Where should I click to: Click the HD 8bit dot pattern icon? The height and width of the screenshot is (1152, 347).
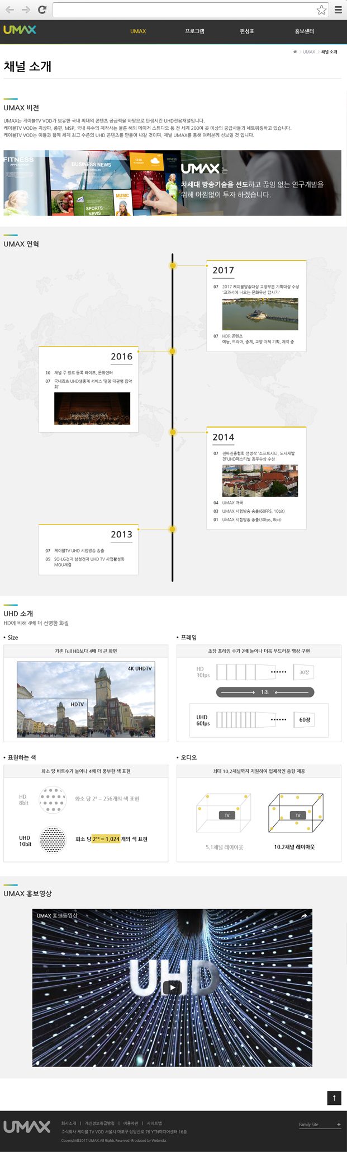[x=53, y=800]
